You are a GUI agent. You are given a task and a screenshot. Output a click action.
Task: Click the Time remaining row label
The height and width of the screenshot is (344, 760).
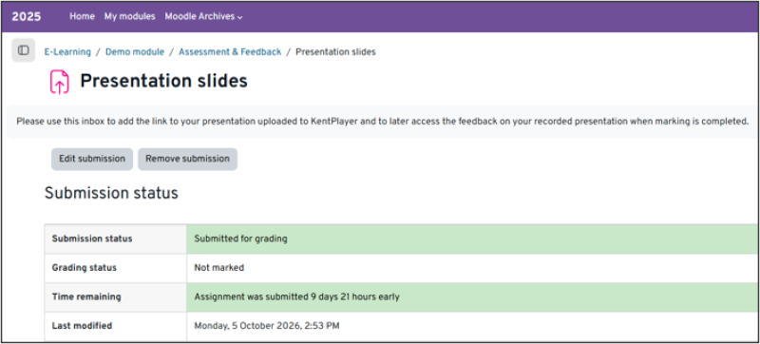pos(86,297)
